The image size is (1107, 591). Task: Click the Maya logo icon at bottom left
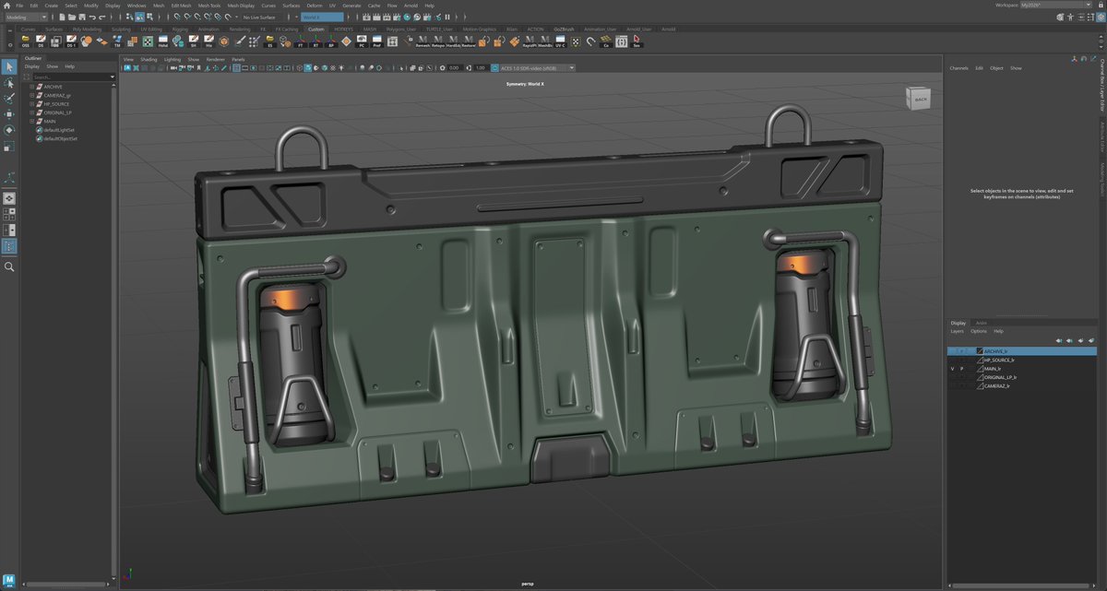click(x=9, y=580)
